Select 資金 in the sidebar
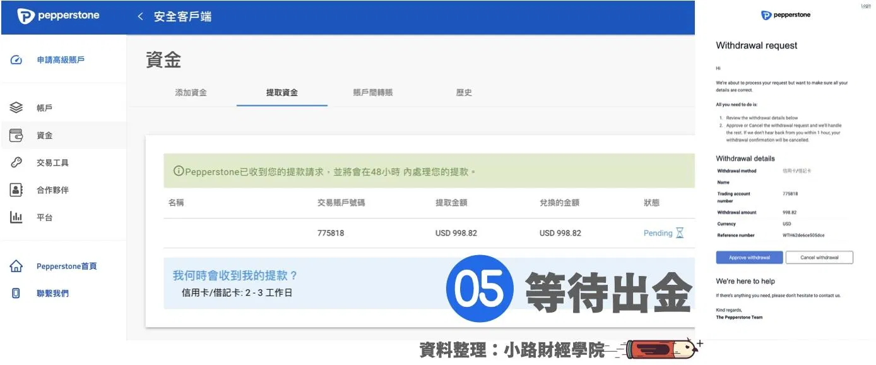This screenshot has width=876, height=365. pos(44,135)
